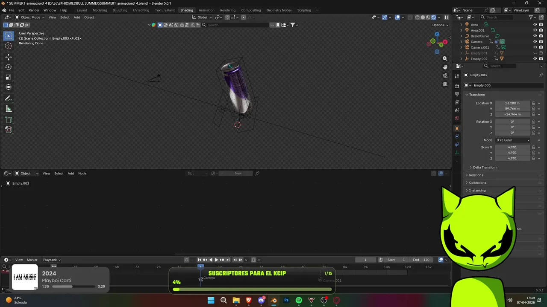
Task: Expand the Camera.001 outliner entry
Action: [x=461, y=47]
